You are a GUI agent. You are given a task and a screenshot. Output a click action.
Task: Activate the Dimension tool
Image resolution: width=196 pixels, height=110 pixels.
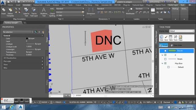point(91,11)
